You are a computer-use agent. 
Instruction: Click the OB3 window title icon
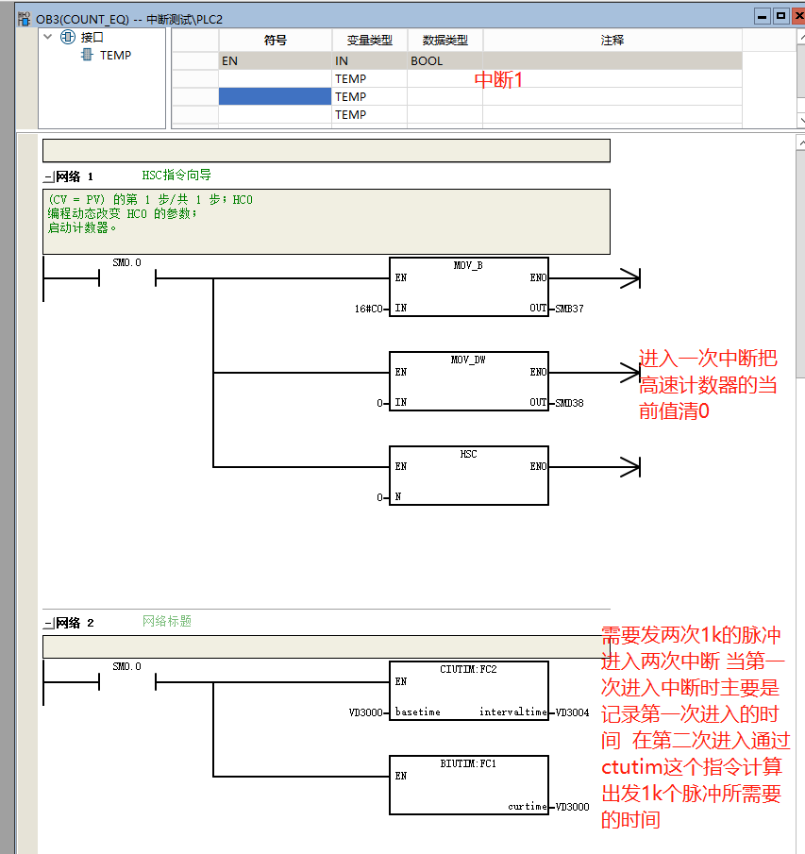click(24, 19)
